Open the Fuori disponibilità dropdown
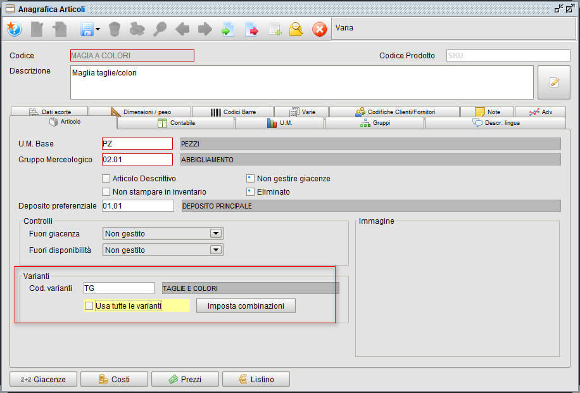The width and height of the screenshot is (580, 393). tap(216, 250)
